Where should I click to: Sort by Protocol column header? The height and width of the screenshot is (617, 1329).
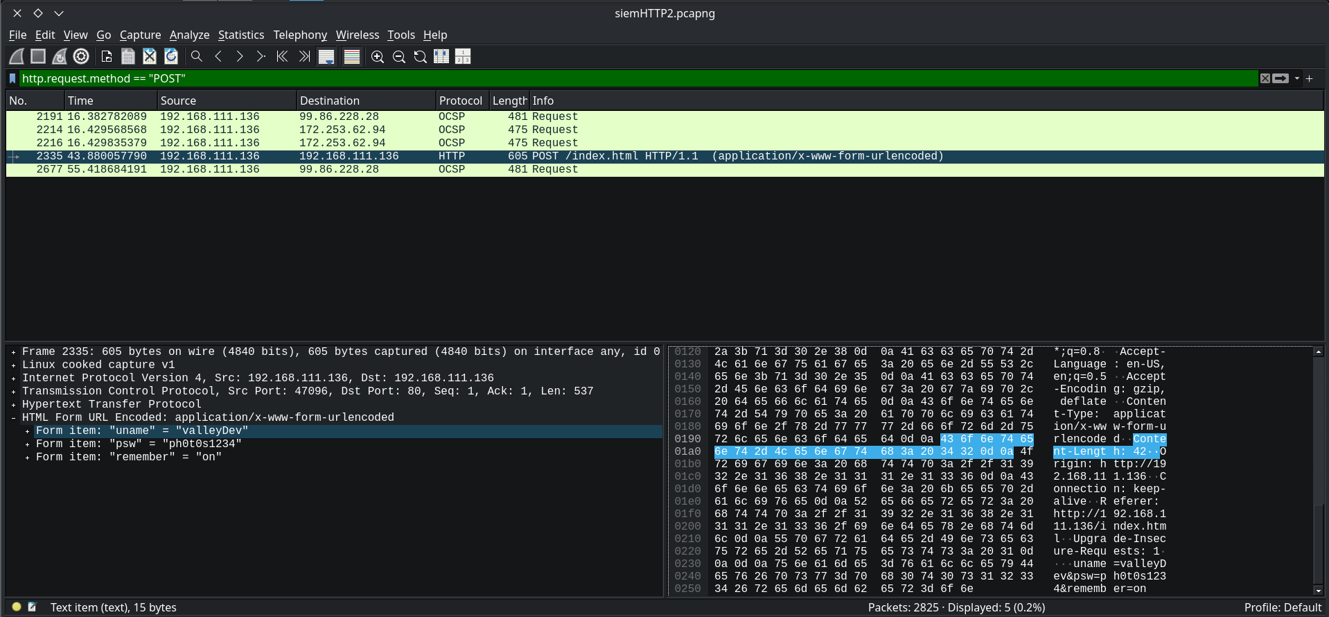(463, 101)
